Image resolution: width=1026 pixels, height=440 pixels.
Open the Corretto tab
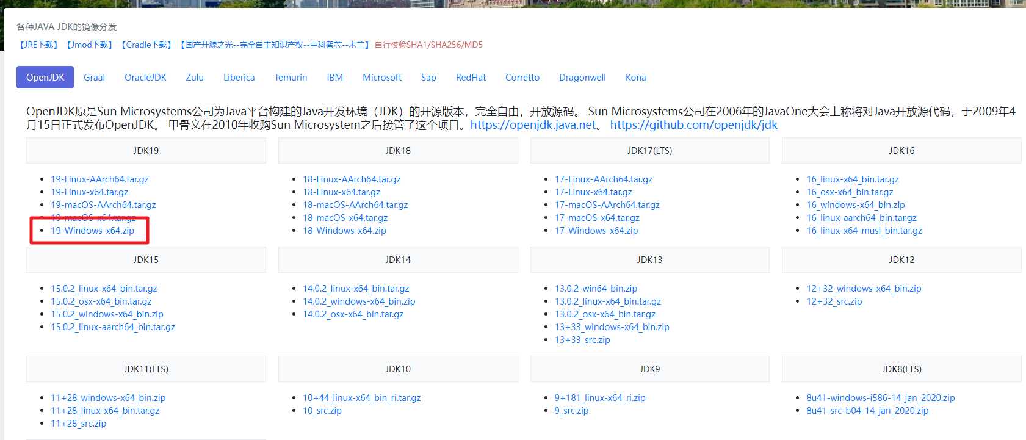tap(522, 78)
